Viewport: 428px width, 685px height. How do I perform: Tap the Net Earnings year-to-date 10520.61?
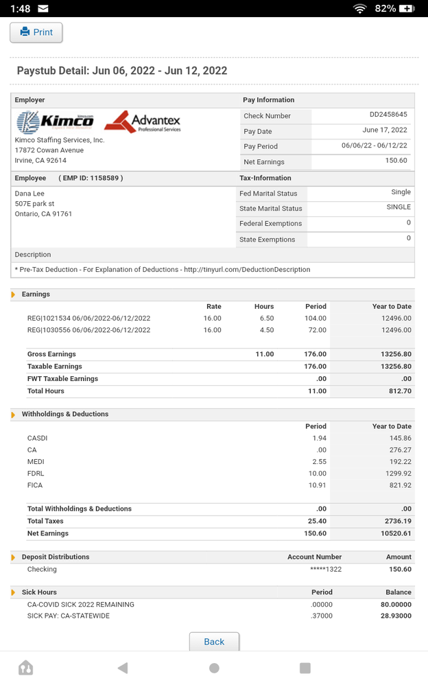(x=393, y=533)
